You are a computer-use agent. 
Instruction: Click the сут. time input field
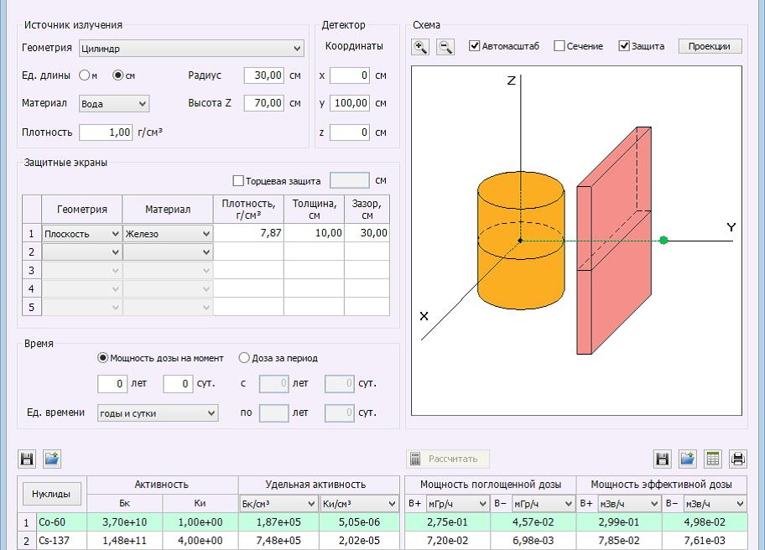coord(178,384)
